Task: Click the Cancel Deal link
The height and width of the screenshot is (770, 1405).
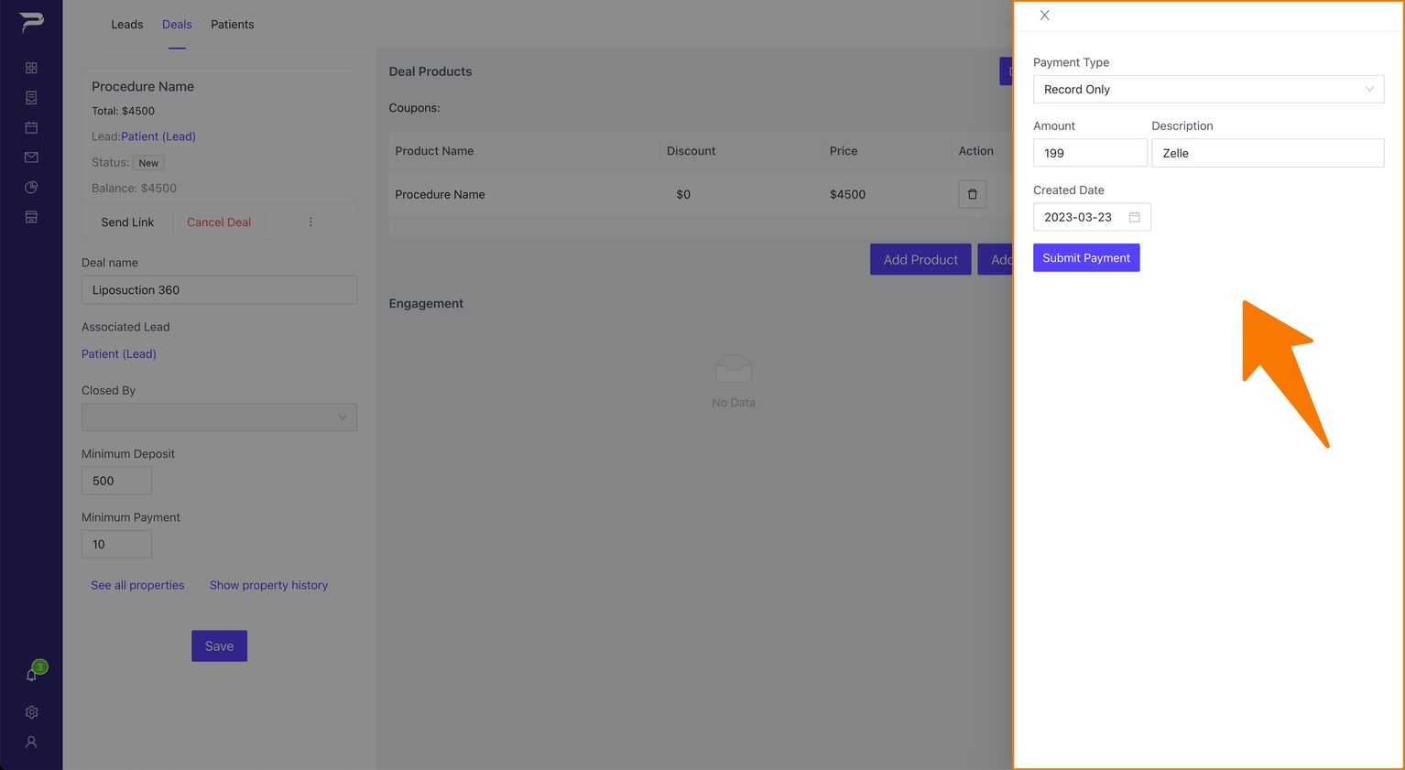Action: pyautogui.click(x=219, y=222)
